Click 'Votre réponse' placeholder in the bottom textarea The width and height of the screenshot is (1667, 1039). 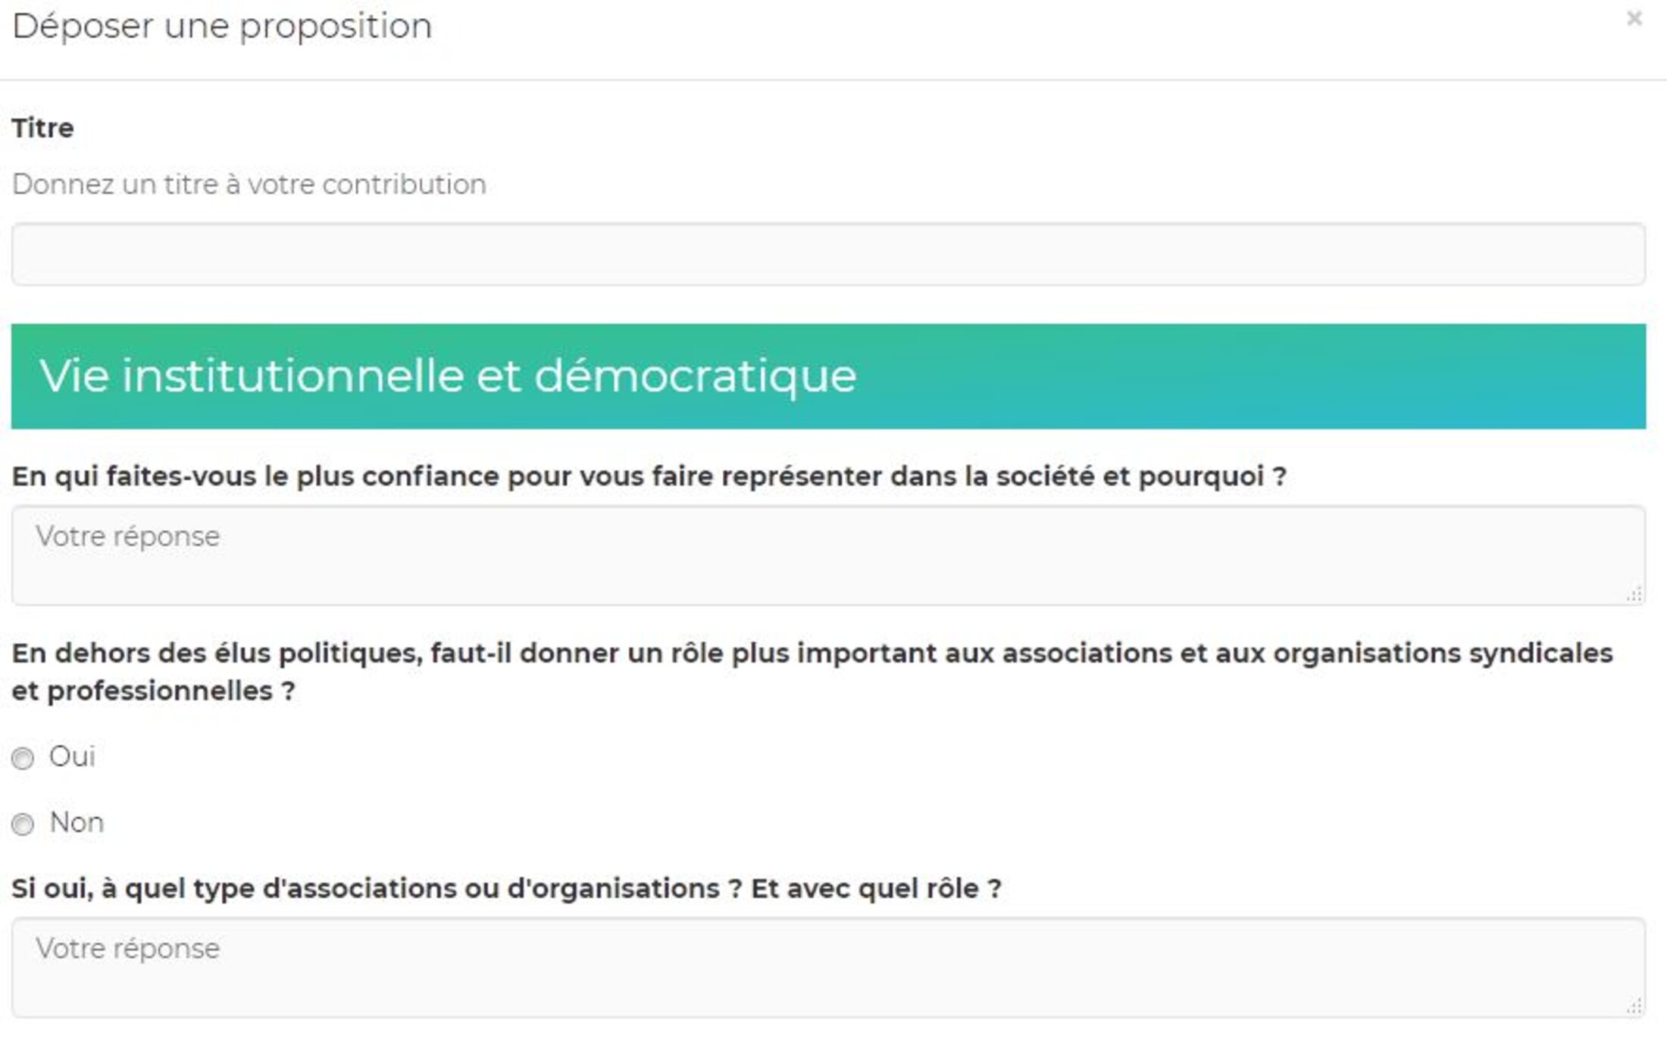[x=128, y=949]
